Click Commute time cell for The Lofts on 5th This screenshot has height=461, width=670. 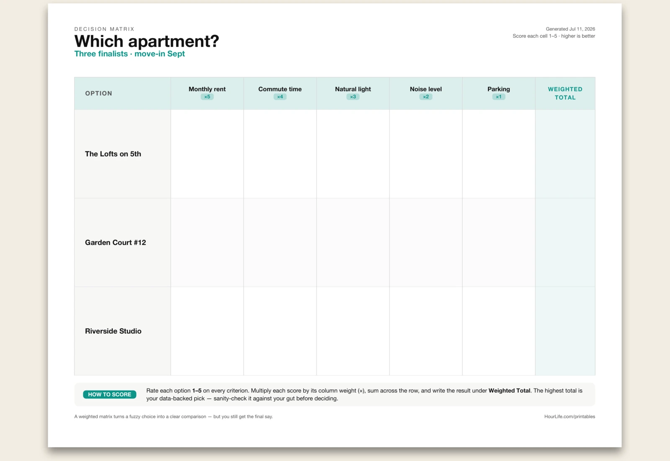pos(280,154)
